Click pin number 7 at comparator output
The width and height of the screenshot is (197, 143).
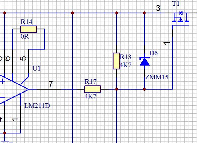click(51, 84)
